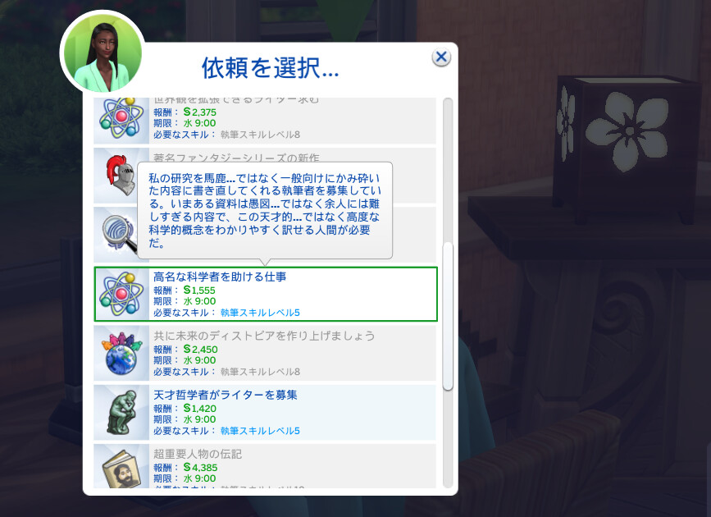This screenshot has height=517, width=711.
Task: Click 執筆スキルレベル5 link under philosopher gig
Action: [260, 431]
